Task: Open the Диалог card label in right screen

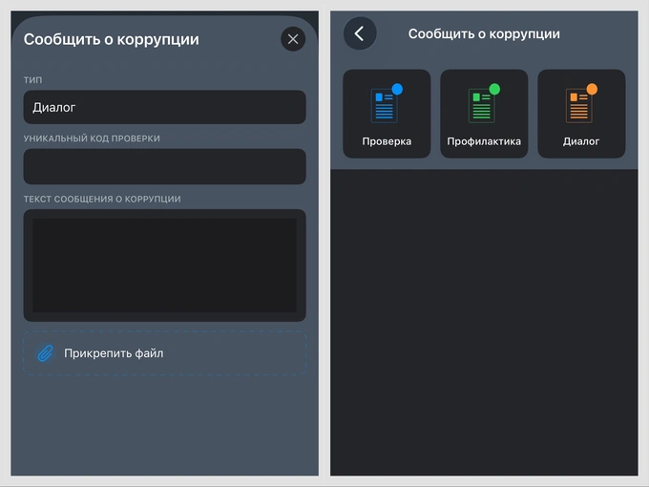Action: tap(581, 141)
